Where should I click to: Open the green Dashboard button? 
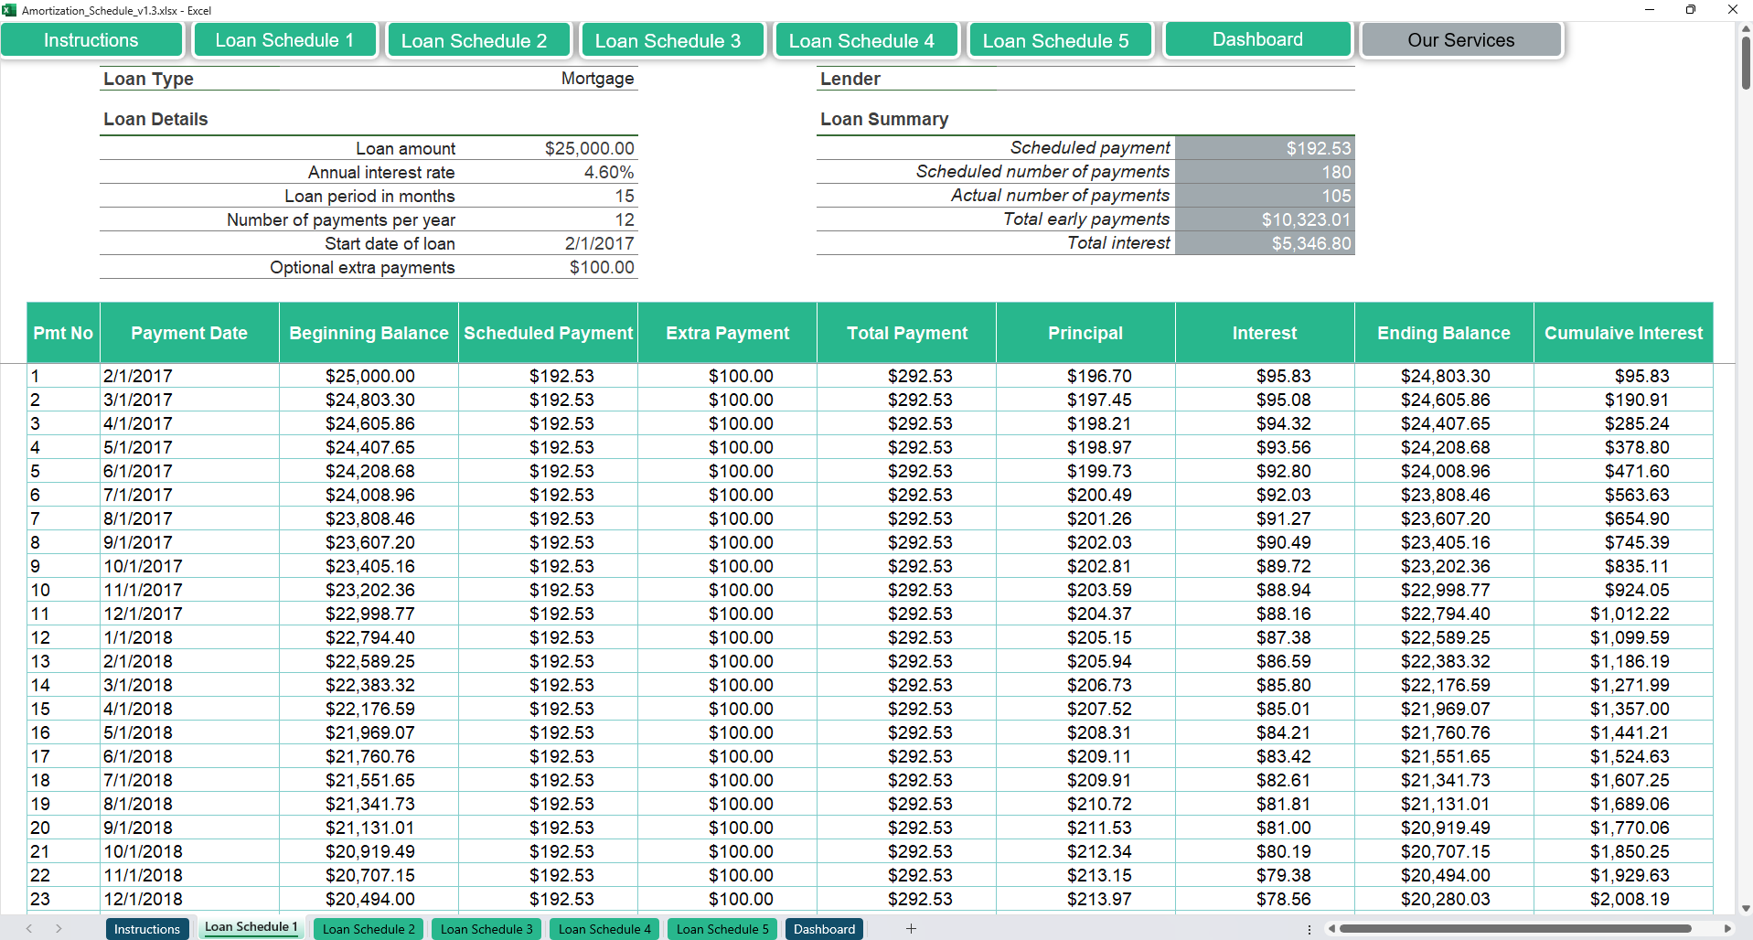[1257, 39]
